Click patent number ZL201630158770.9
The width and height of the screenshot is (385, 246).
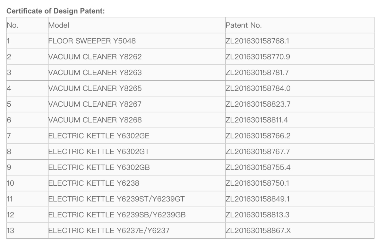coord(258,57)
